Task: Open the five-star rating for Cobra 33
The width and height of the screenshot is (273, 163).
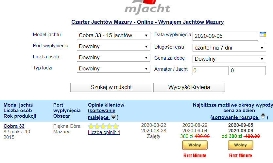Action: coord(103,126)
